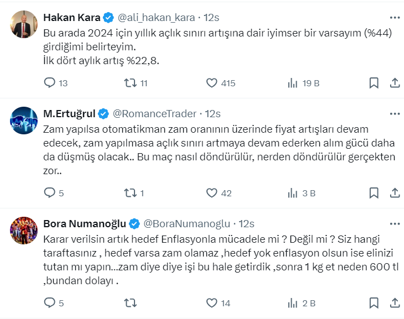Like M.Ertuğrul's tweet
Image resolution: width=404 pixels, height=319 pixels.
tap(211, 194)
